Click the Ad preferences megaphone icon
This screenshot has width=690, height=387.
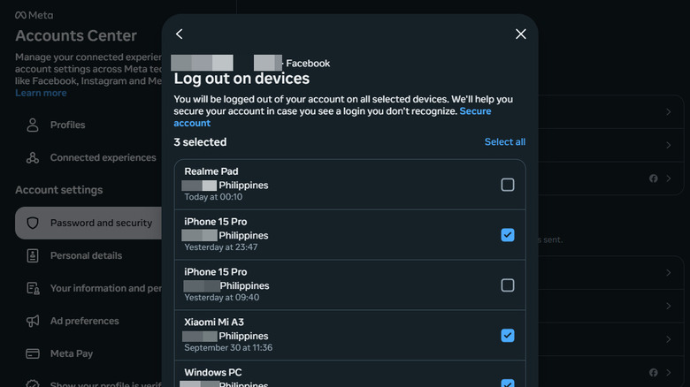pos(33,321)
